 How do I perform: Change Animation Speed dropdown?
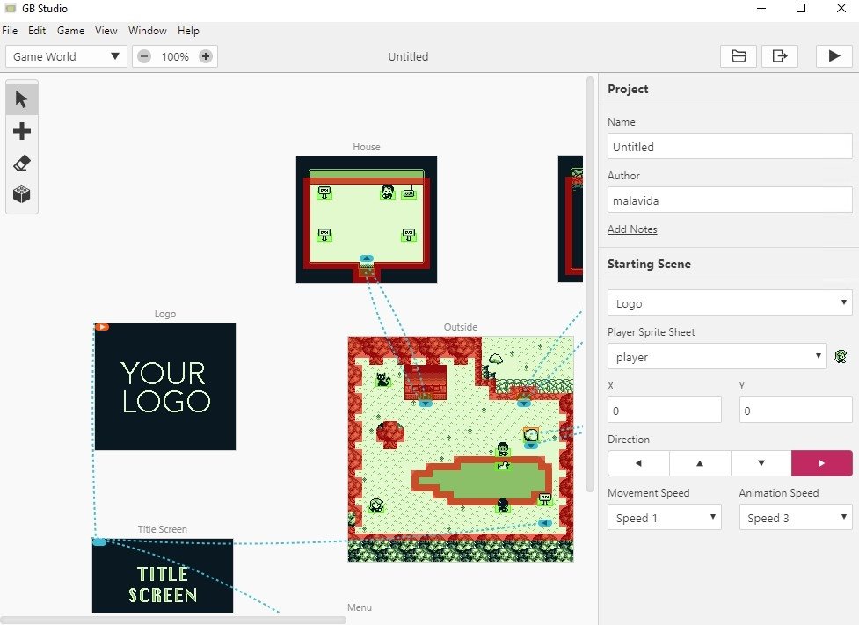[x=796, y=518]
